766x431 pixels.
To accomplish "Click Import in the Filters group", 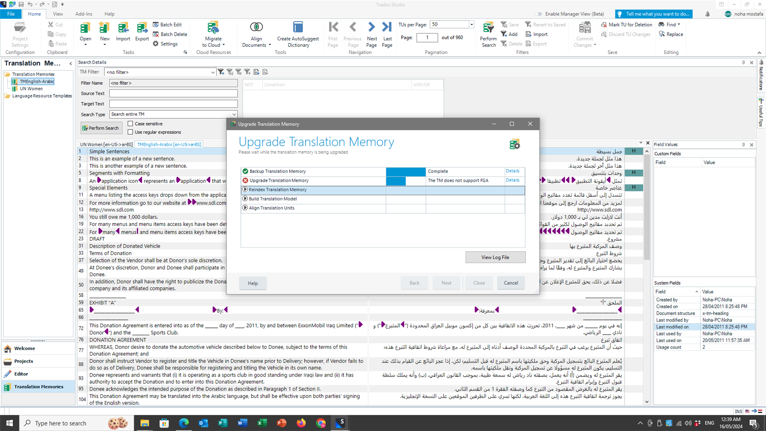I will click(x=536, y=34).
